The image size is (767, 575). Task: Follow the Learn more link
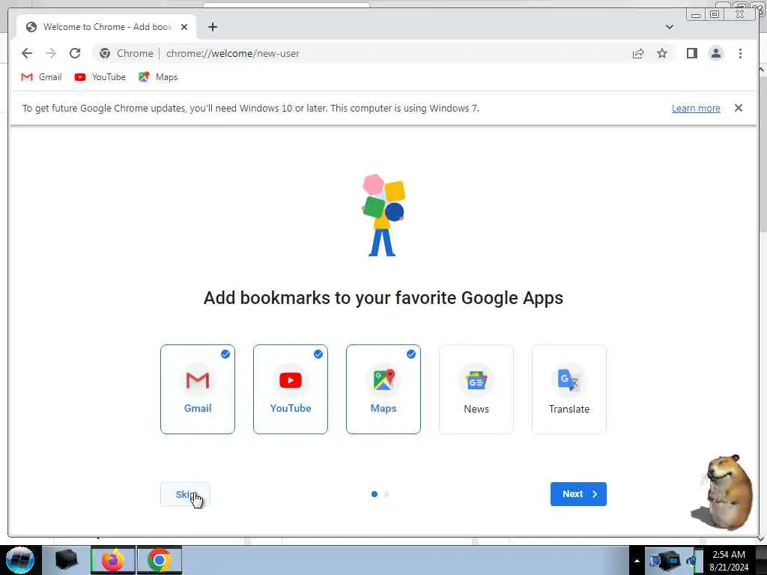pyautogui.click(x=696, y=108)
